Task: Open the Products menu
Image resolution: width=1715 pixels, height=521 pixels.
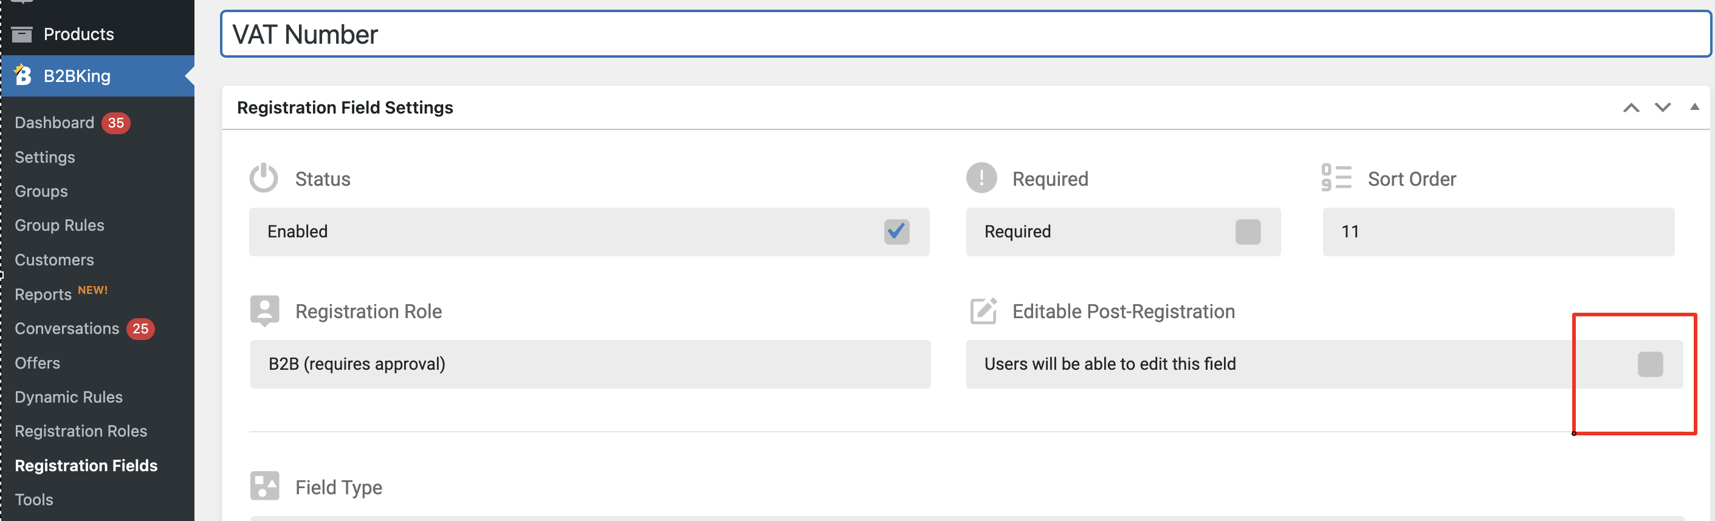Action: [78, 34]
